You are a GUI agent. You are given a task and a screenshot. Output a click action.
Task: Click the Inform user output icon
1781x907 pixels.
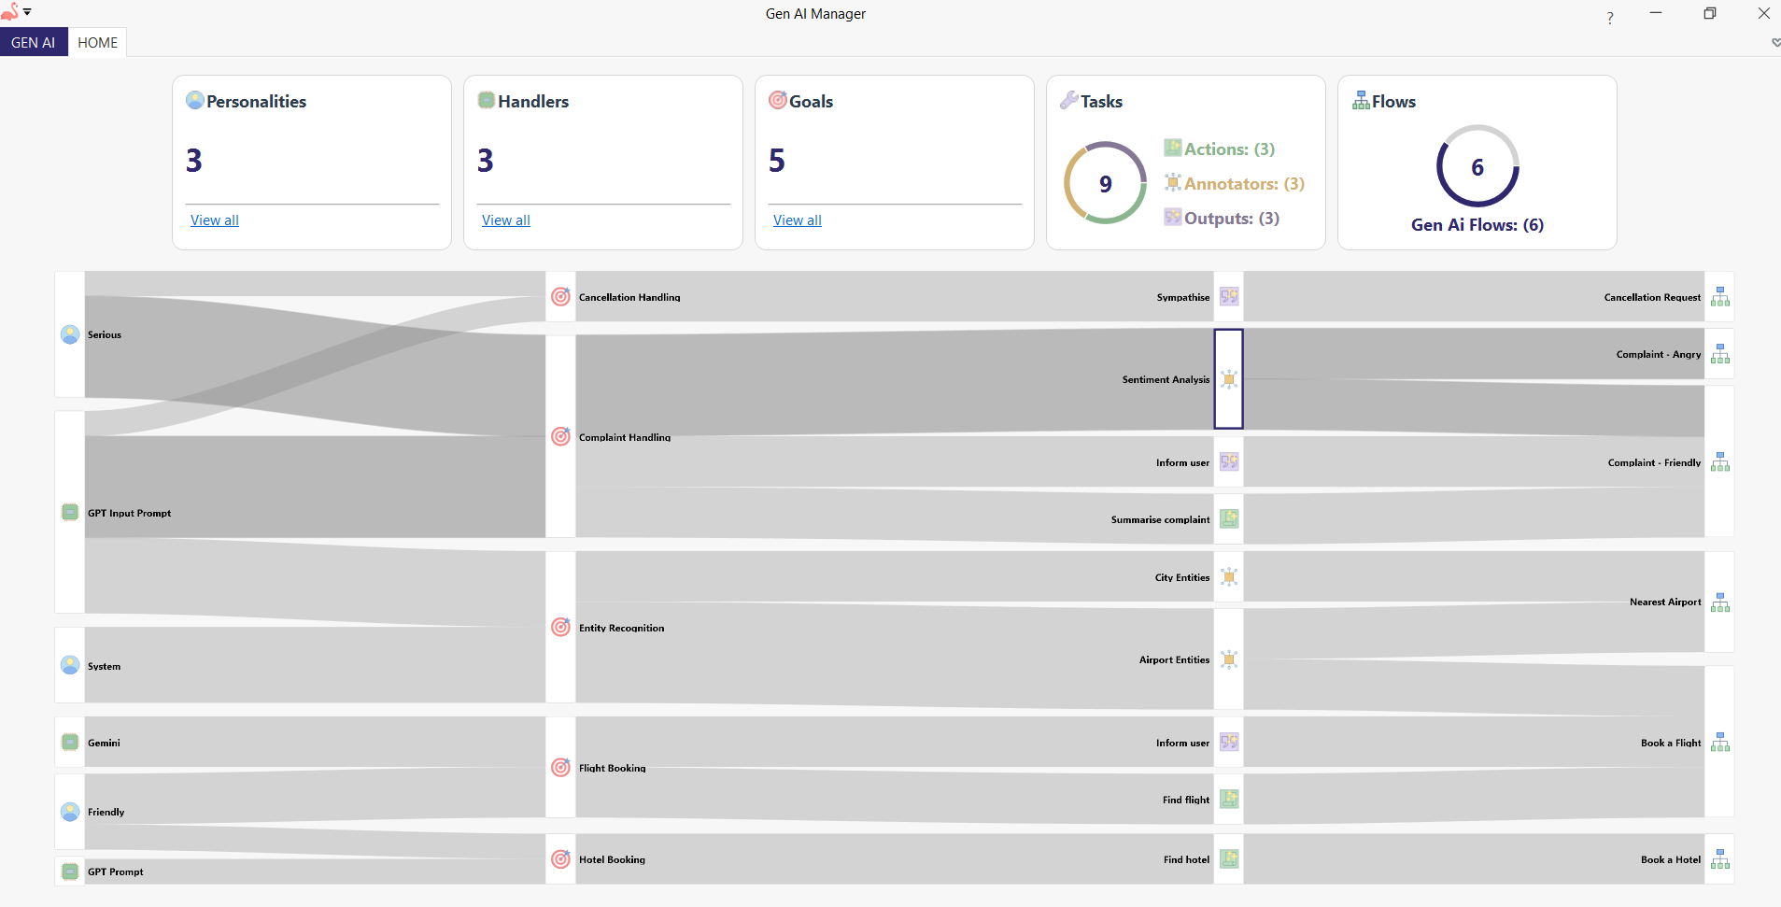(x=1228, y=461)
